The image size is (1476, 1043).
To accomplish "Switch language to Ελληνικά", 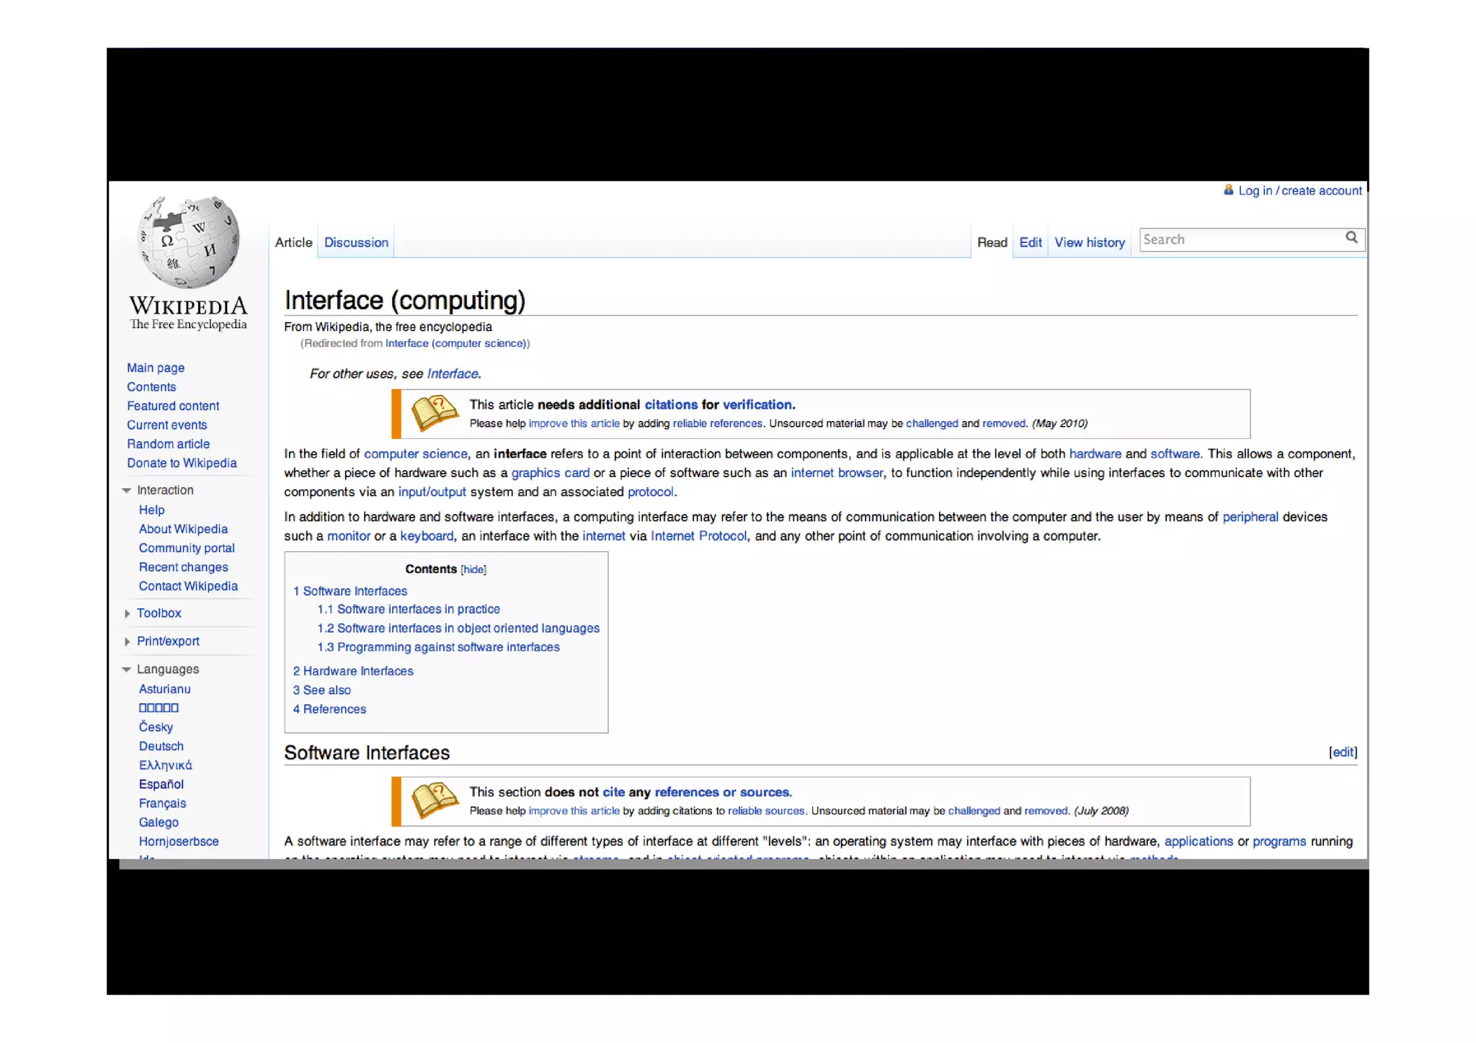I will tap(165, 765).
